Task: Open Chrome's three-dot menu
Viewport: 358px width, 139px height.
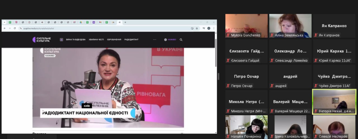Action: click(x=214, y=28)
